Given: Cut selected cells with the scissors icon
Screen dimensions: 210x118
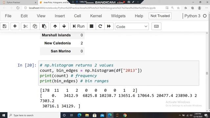Looking at the screenshot, I should click(x=26, y=26).
